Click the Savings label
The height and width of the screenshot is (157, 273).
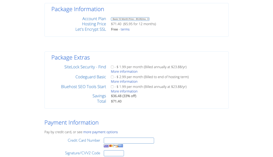[x=99, y=96]
